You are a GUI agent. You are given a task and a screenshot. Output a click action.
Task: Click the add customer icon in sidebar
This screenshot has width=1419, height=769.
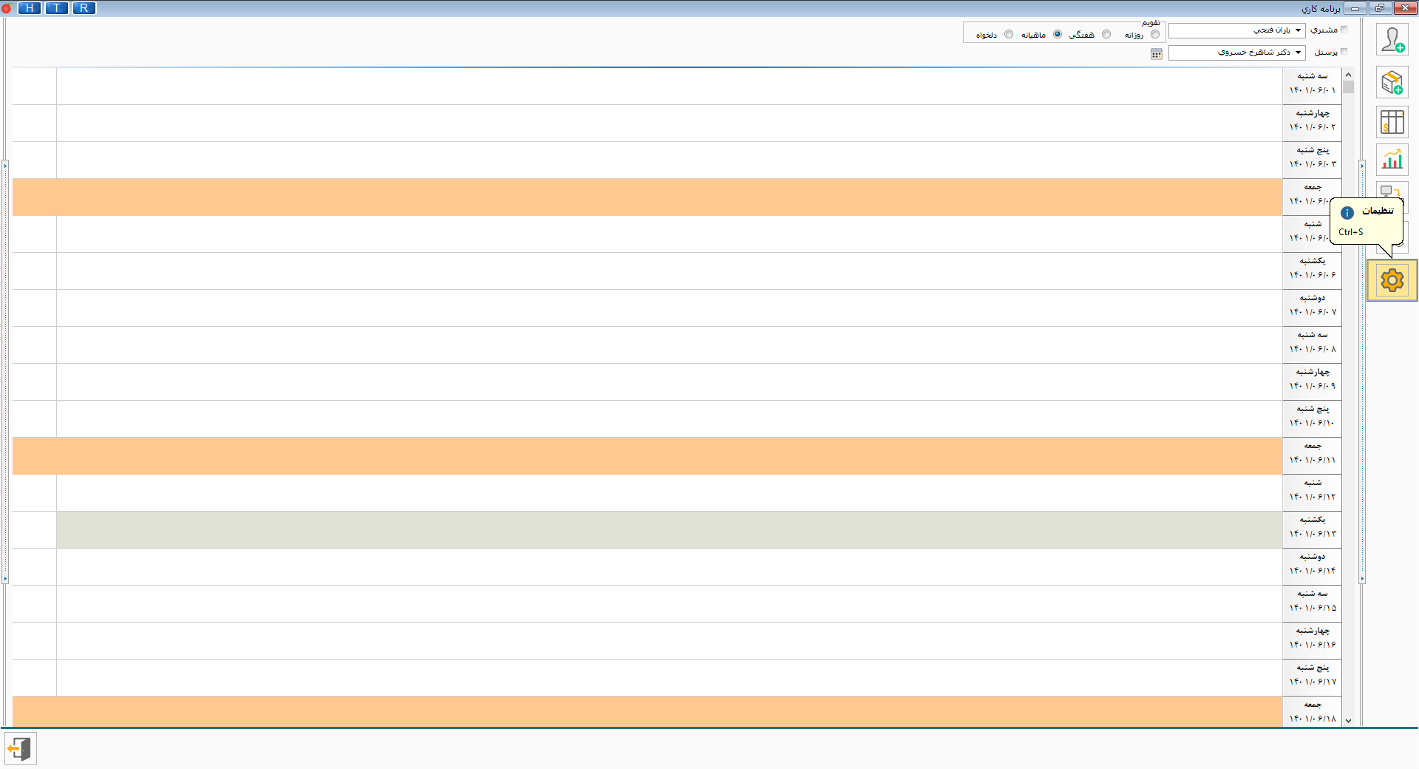(1392, 40)
